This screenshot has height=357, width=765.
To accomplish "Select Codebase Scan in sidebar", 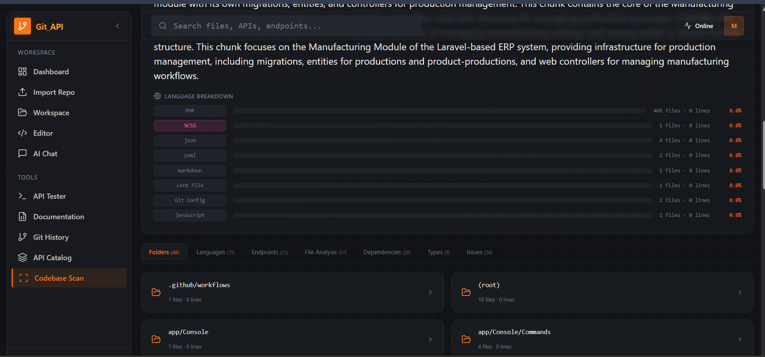I will point(69,278).
